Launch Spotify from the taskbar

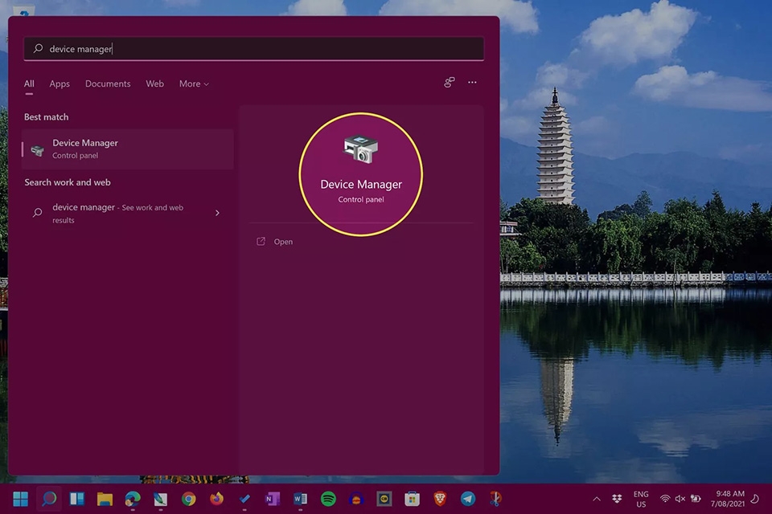click(327, 499)
